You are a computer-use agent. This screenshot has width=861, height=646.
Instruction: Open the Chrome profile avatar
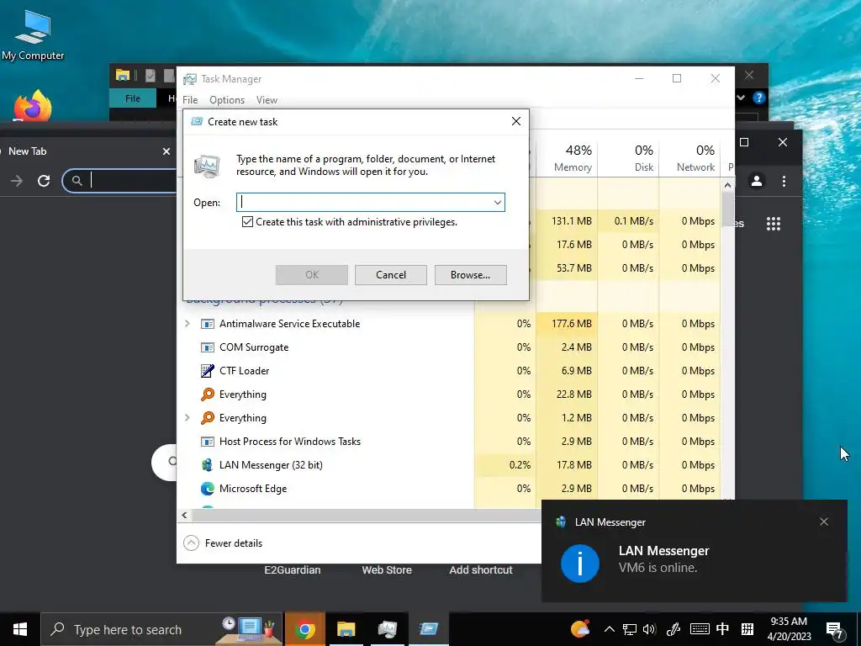pos(757,181)
